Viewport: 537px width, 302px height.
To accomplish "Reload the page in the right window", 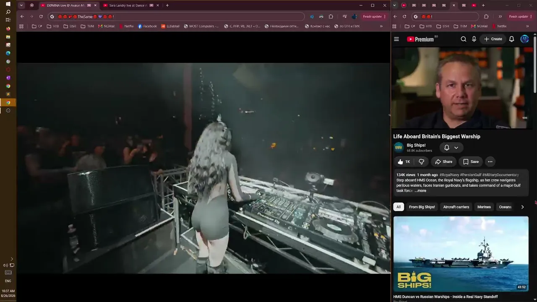I will pyautogui.click(x=404, y=16).
